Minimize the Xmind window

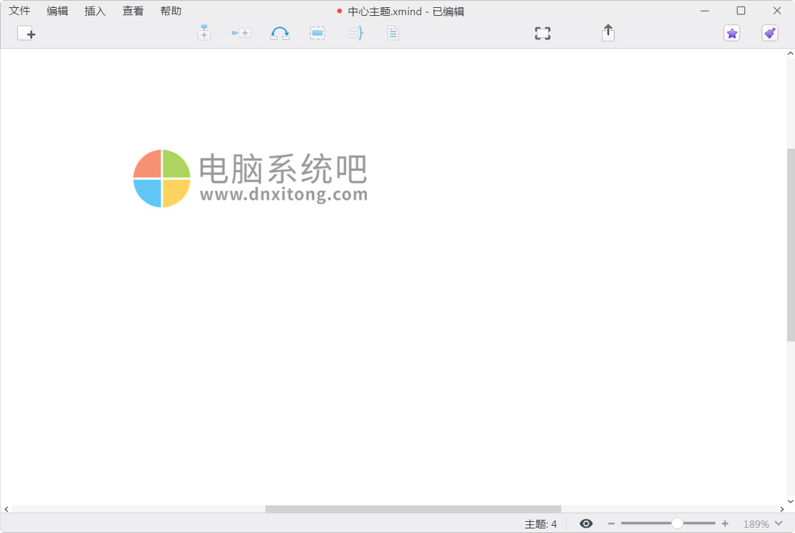[705, 11]
